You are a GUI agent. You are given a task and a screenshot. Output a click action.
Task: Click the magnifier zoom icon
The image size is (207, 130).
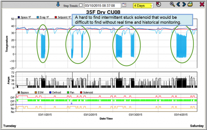(x=172, y=4)
